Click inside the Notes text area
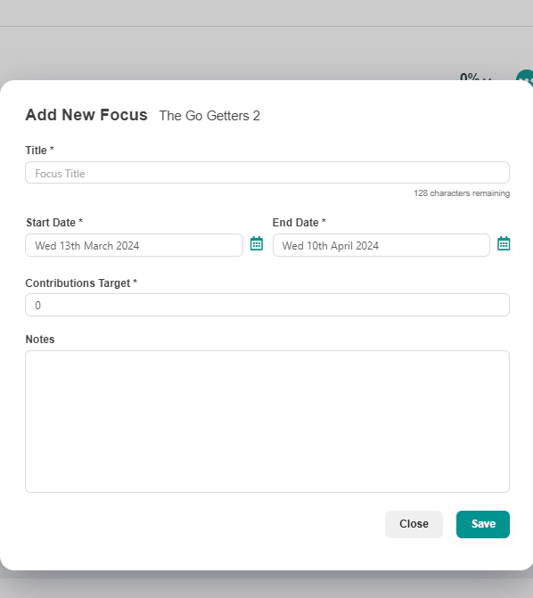The height and width of the screenshot is (598, 533). pyautogui.click(x=267, y=422)
